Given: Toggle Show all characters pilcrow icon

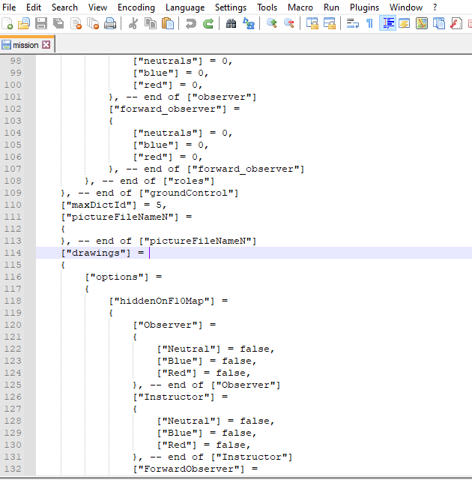Looking at the screenshot, I should point(369,23).
